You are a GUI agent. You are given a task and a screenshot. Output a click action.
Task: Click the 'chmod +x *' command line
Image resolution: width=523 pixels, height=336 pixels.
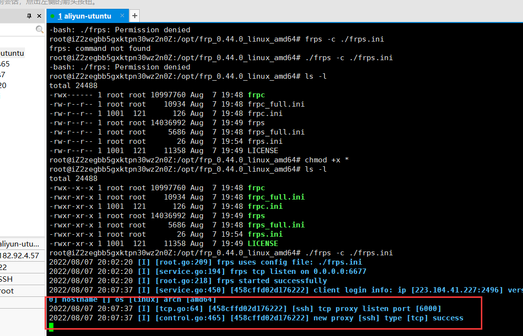[x=327, y=160]
